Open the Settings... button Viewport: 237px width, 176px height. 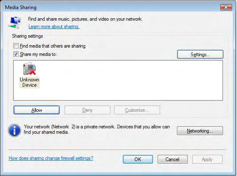(x=200, y=54)
